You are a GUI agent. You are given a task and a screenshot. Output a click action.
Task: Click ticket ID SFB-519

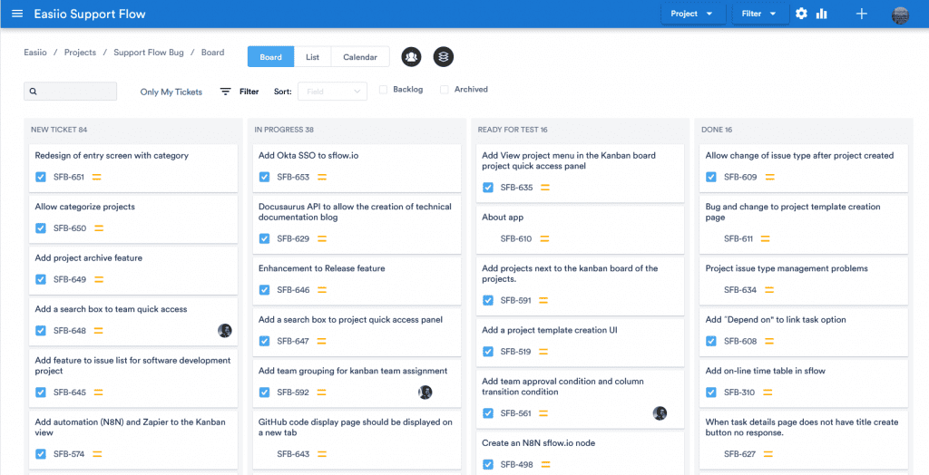coord(515,352)
